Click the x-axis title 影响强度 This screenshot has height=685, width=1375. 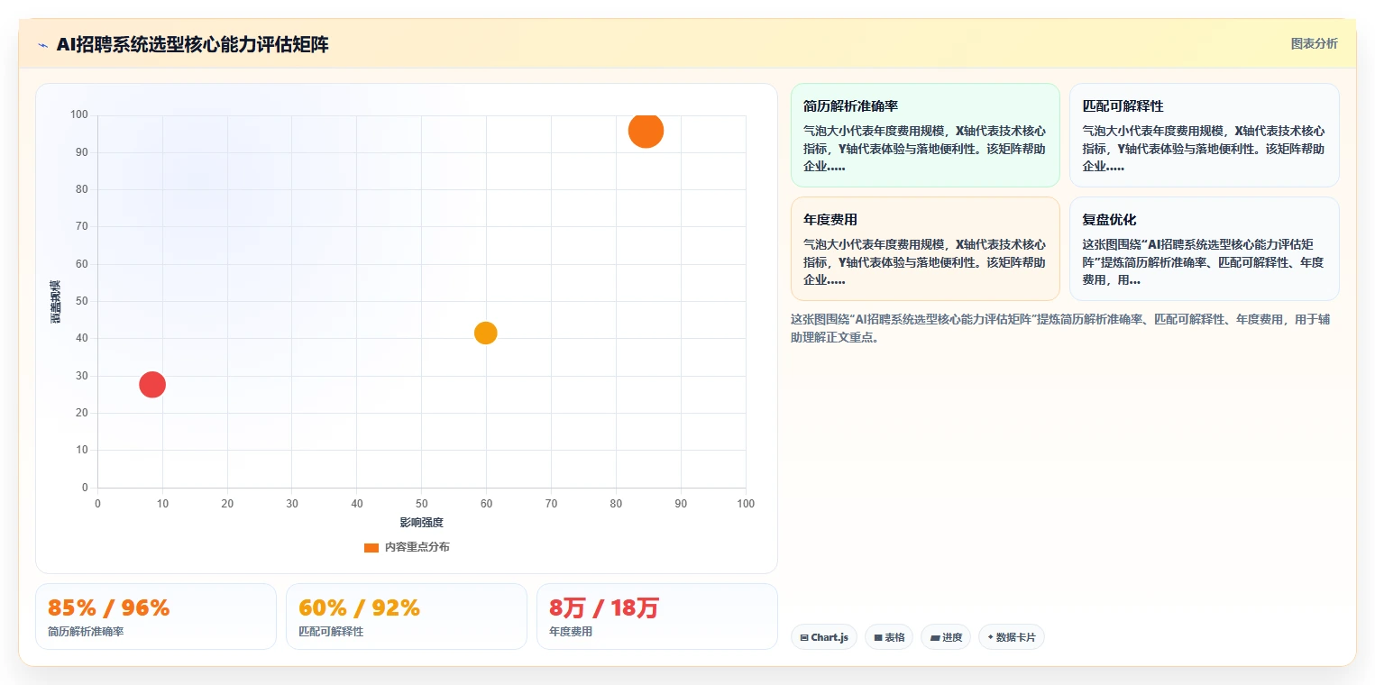[x=422, y=523]
